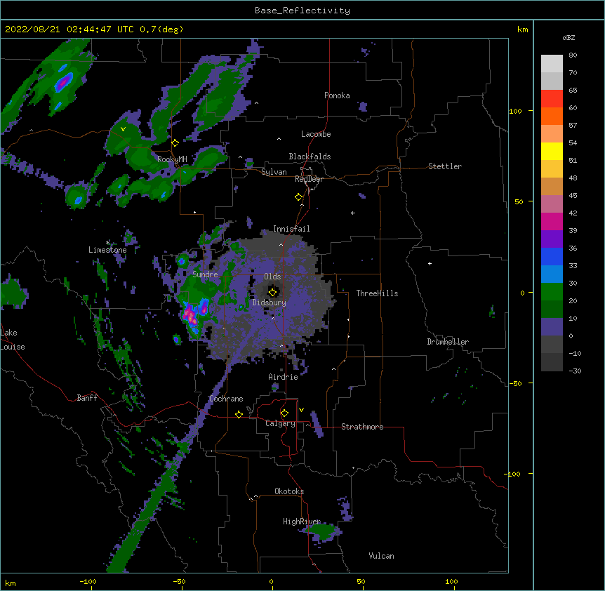
Task: Click the dBZ legend heading
Action: click(x=569, y=37)
